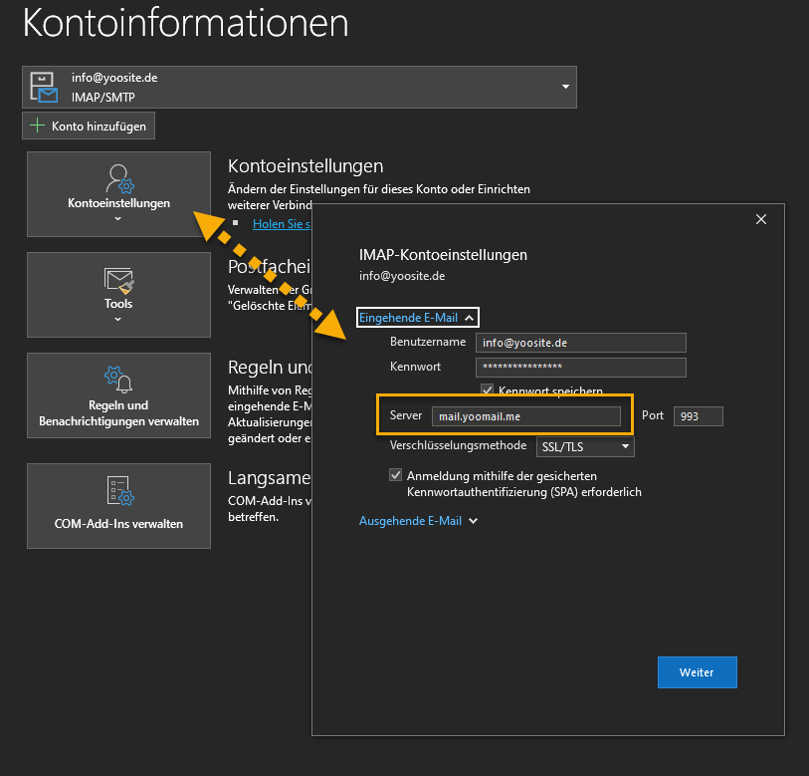This screenshot has height=776, width=809.
Task: Click the Port field showing 993
Action: (x=698, y=416)
